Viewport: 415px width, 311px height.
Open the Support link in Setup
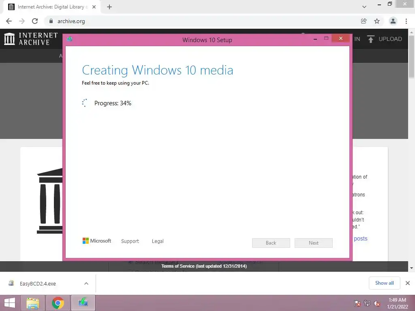tap(130, 241)
